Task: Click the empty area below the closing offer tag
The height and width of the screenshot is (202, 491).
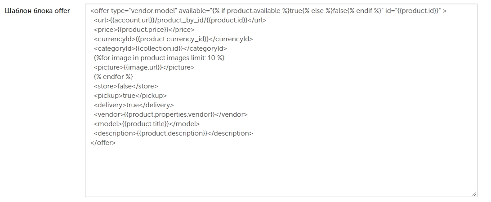Action: (281, 171)
